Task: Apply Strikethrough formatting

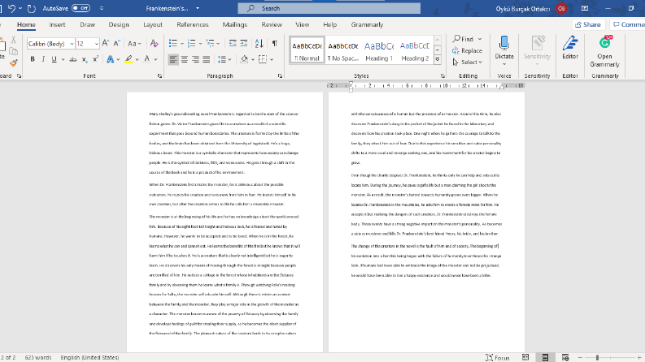Action: tap(73, 59)
